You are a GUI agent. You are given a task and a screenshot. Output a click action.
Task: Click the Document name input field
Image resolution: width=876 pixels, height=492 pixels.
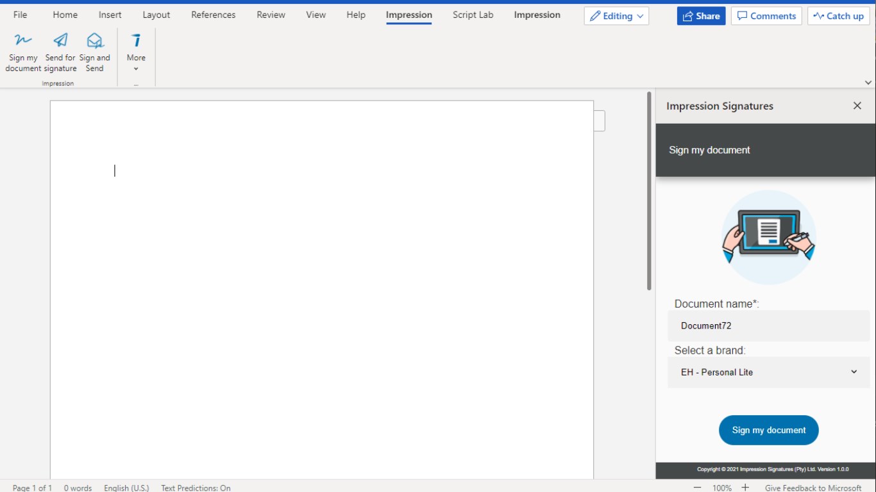tap(768, 325)
